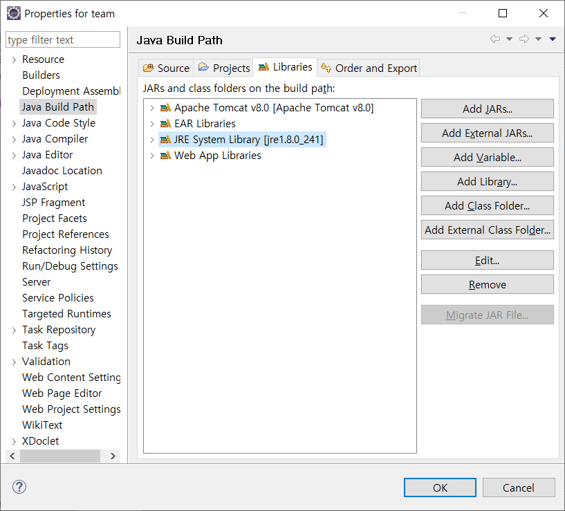The image size is (565, 511).
Task: Select Java Build Path in the sidebar
Action: [58, 107]
